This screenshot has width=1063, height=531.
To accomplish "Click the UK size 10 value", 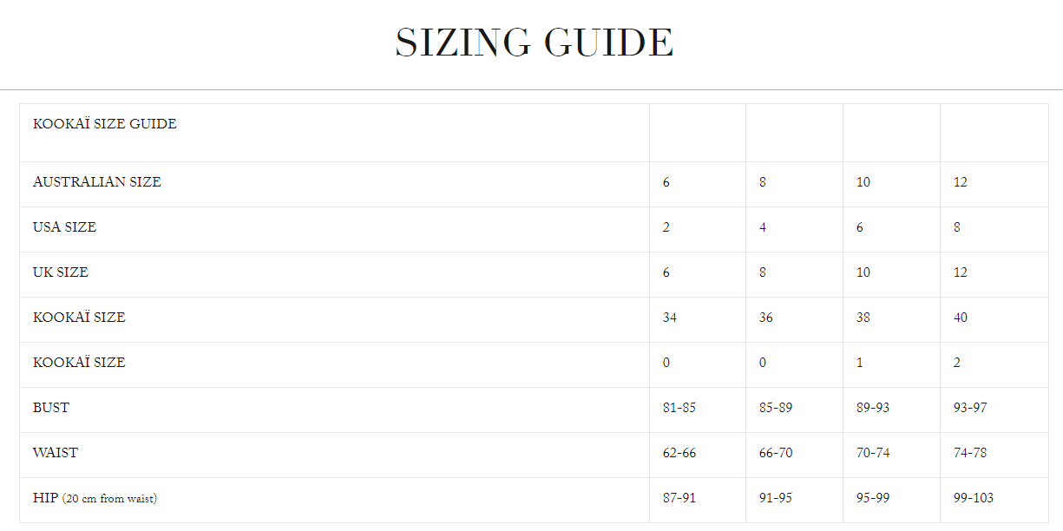I will point(863,272).
